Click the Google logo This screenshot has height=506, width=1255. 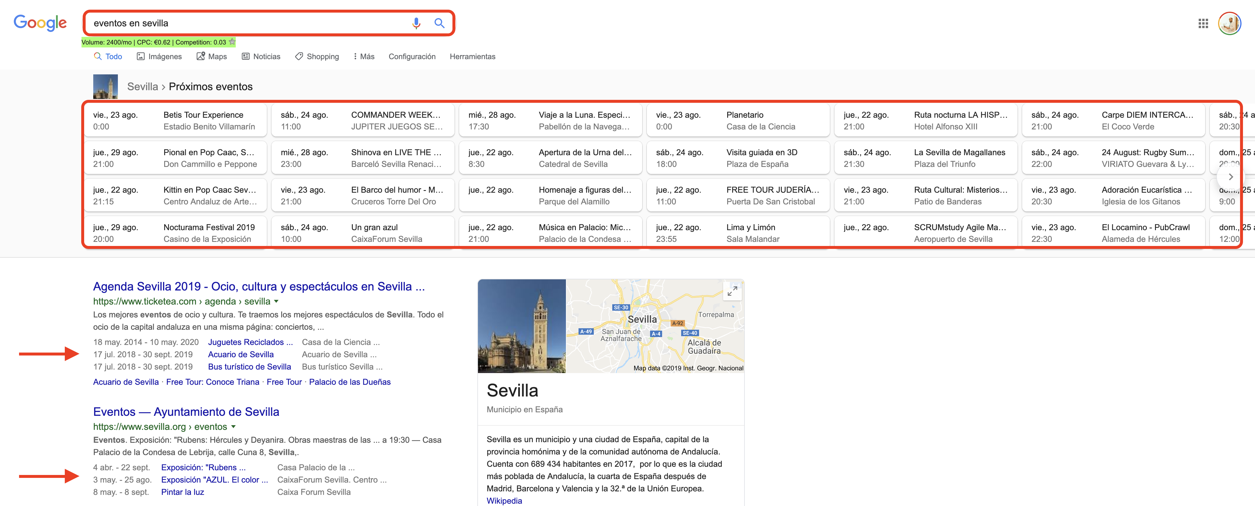tap(40, 22)
